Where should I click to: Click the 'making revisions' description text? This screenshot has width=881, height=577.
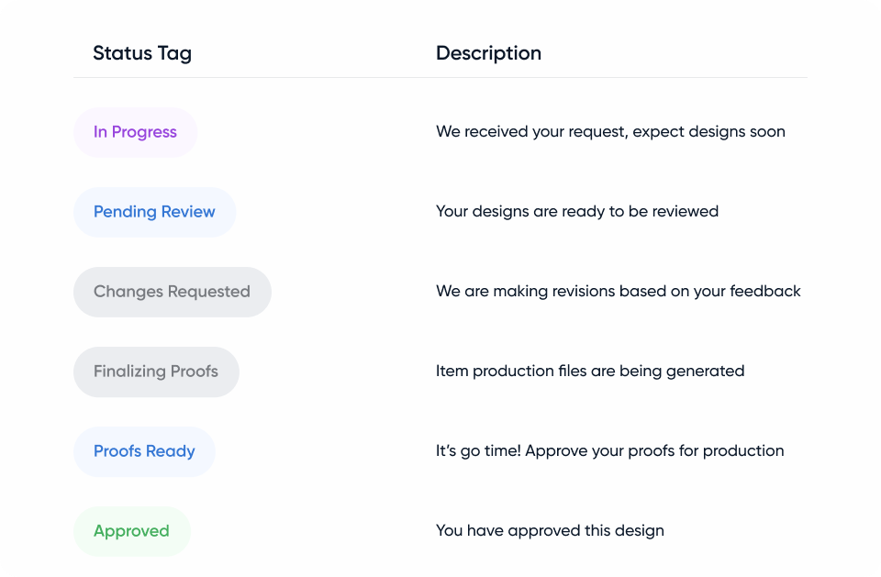[x=618, y=292]
